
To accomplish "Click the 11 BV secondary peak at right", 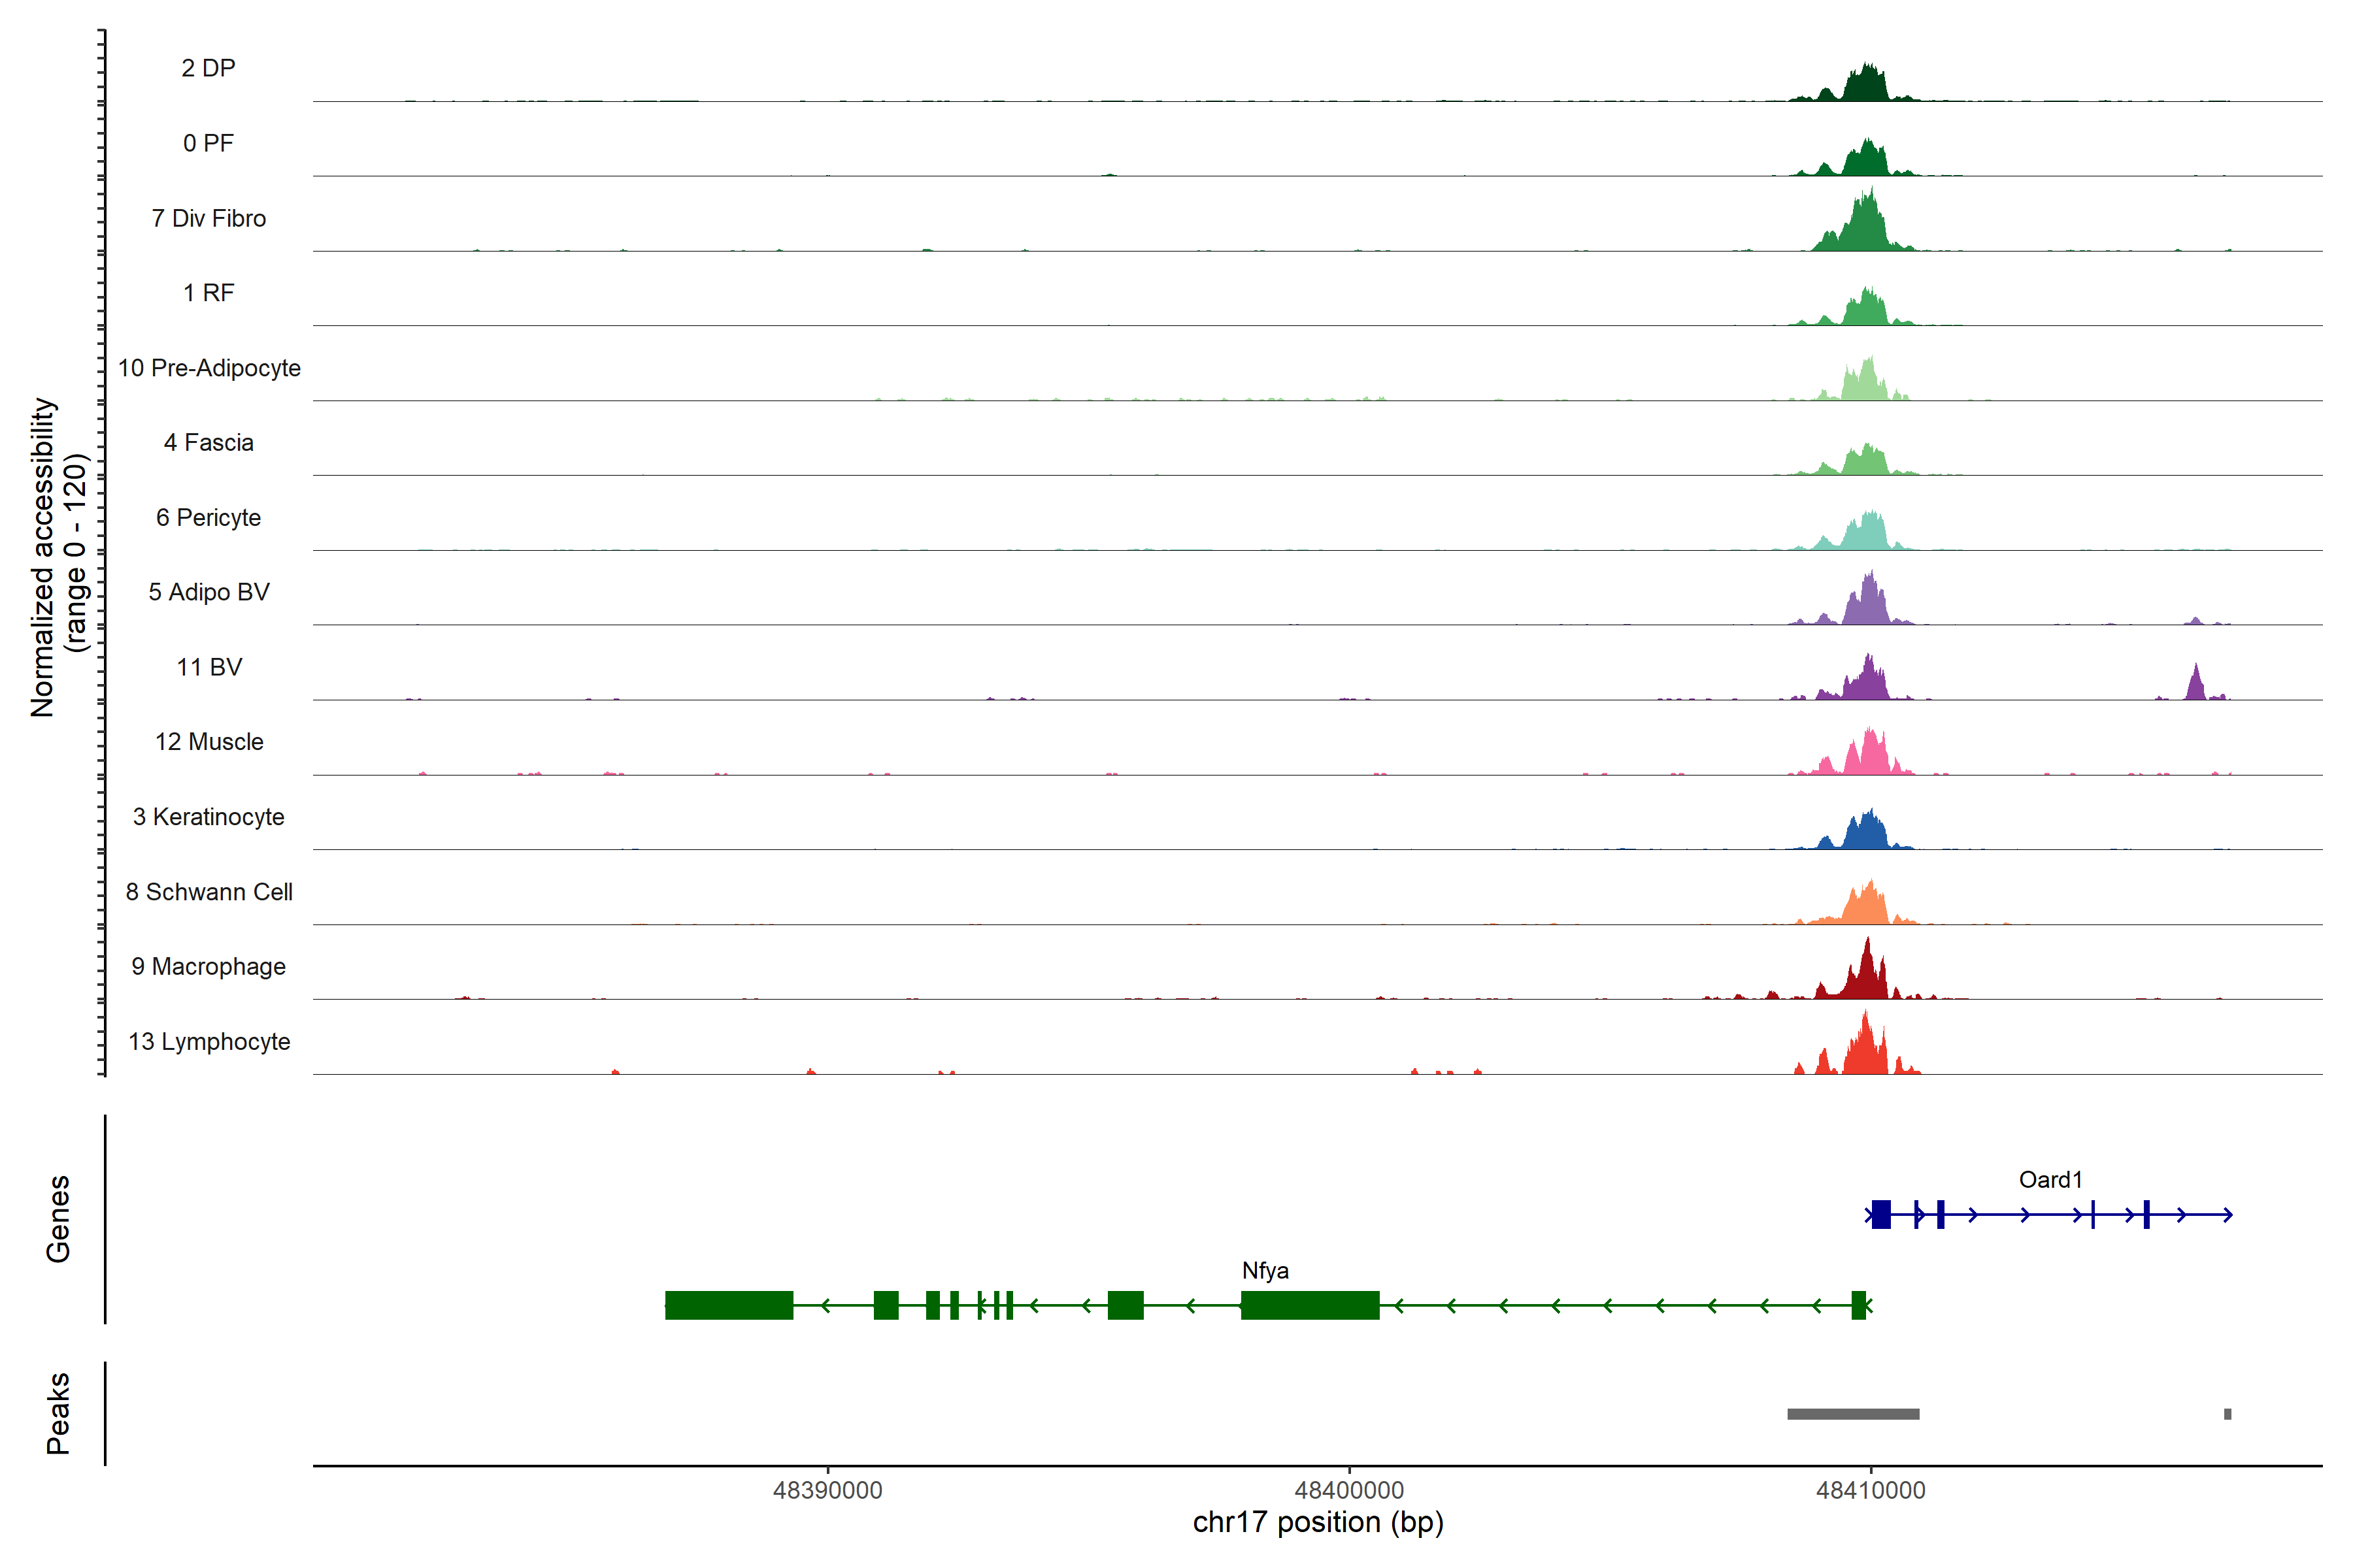I will coord(2195,685).
